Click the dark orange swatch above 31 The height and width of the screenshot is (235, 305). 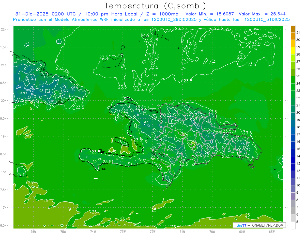(x=293, y=29)
